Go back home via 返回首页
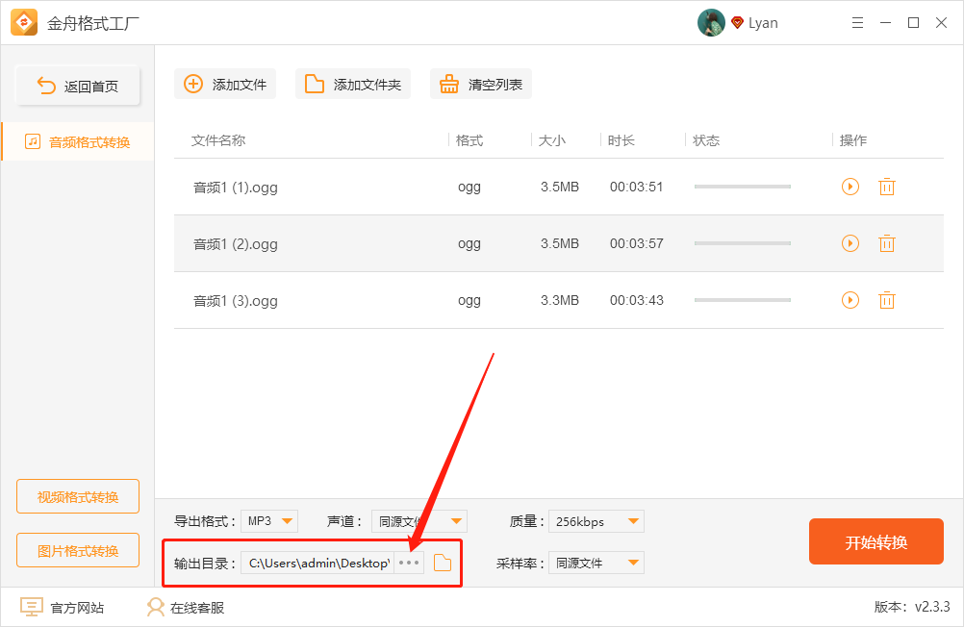 (77, 85)
